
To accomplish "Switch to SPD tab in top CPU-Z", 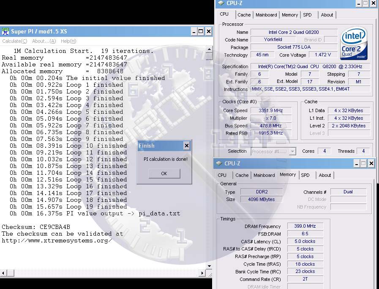I will pos(307,15).
